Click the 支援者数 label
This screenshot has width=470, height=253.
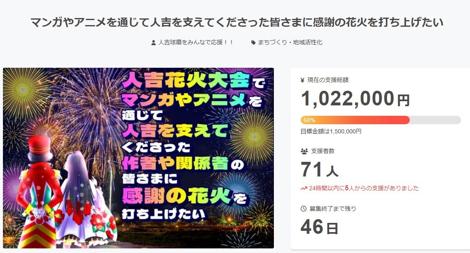[323, 151]
